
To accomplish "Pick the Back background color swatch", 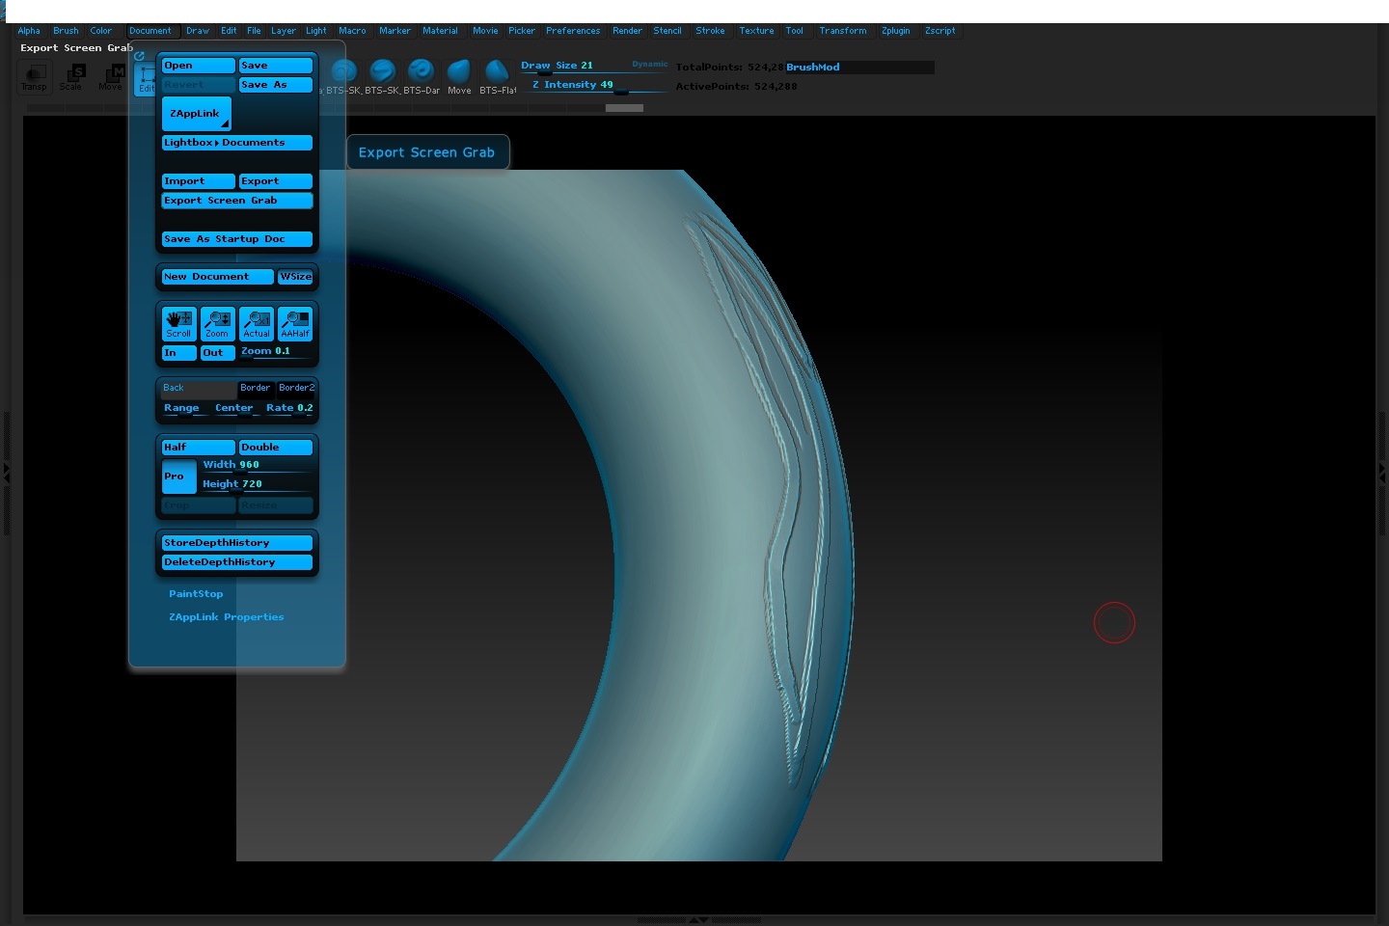I will click(x=198, y=389).
